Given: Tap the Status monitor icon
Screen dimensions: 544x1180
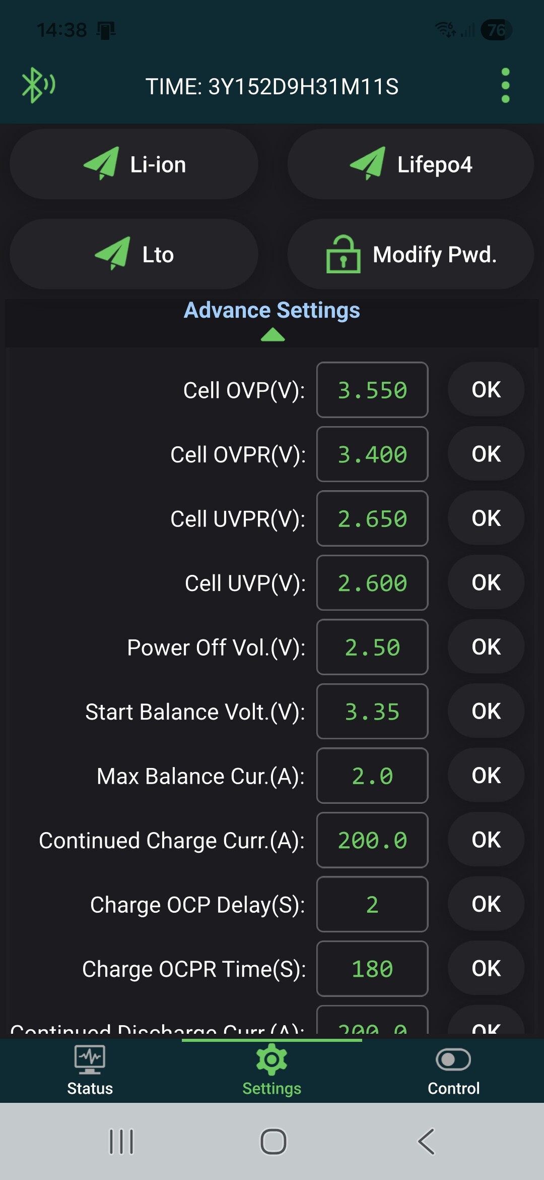Looking at the screenshot, I should pos(90,1059).
